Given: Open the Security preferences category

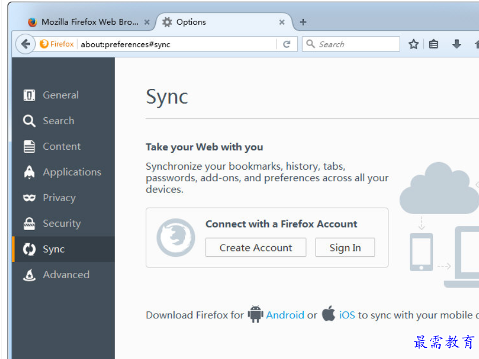Looking at the screenshot, I should tap(63, 223).
